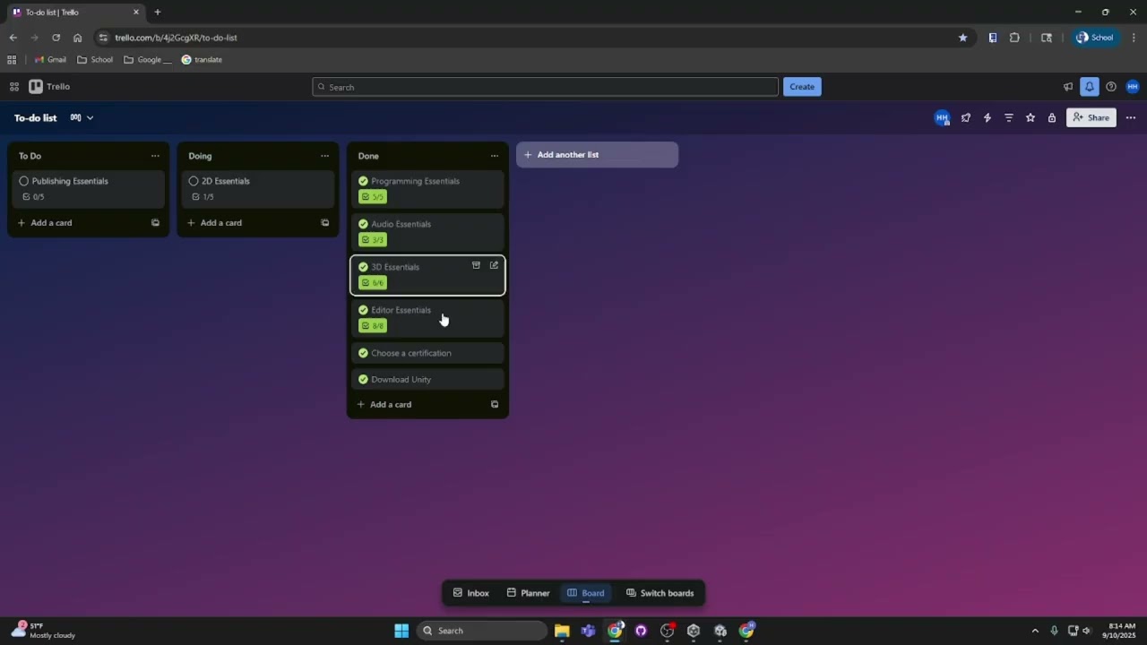This screenshot has width=1147, height=645.
Task: Open the notifications bell icon
Action: point(1089,87)
